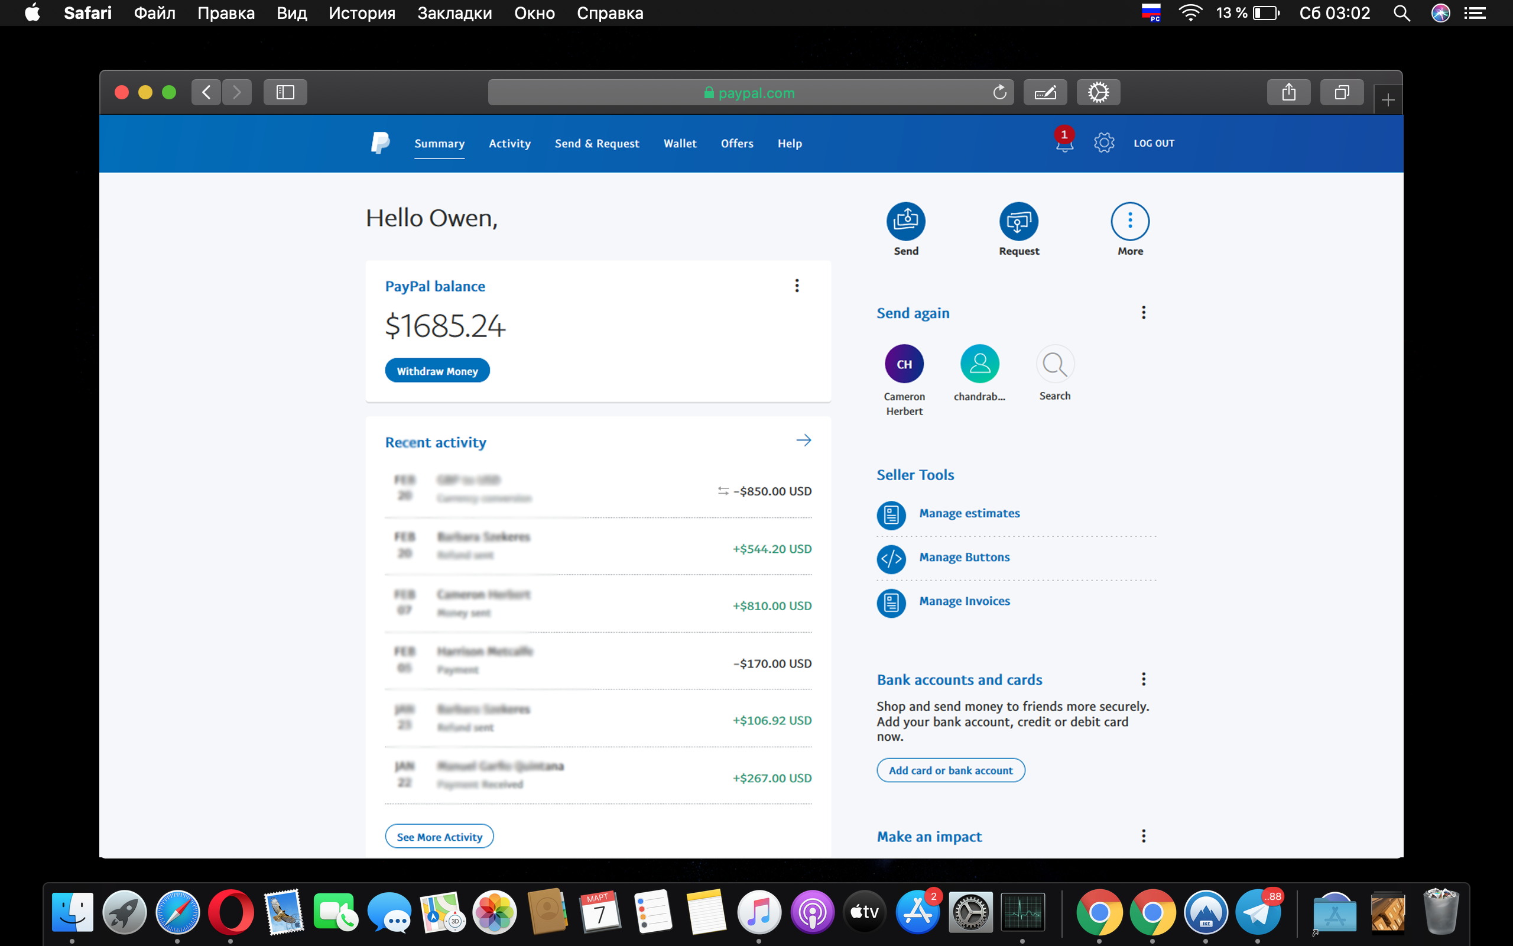Click the Send money icon
This screenshot has height=946, width=1513.
[x=905, y=222]
